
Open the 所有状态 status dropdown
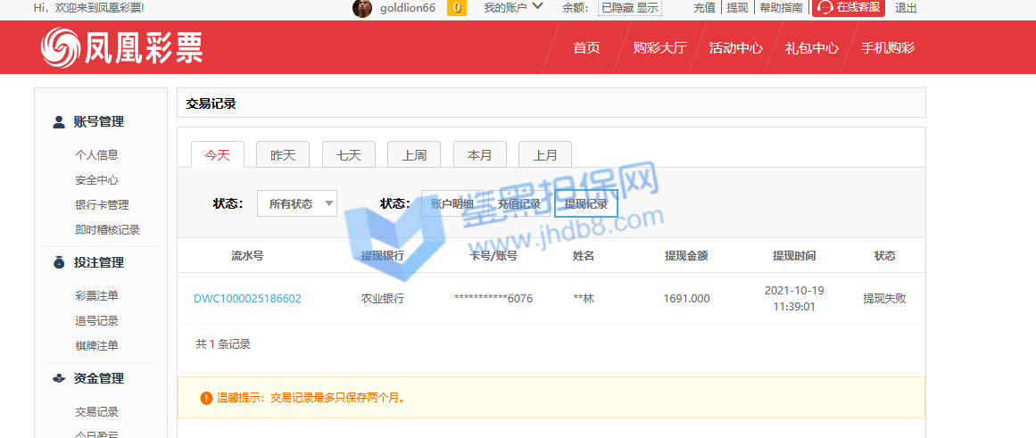pyautogui.click(x=297, y=203)
